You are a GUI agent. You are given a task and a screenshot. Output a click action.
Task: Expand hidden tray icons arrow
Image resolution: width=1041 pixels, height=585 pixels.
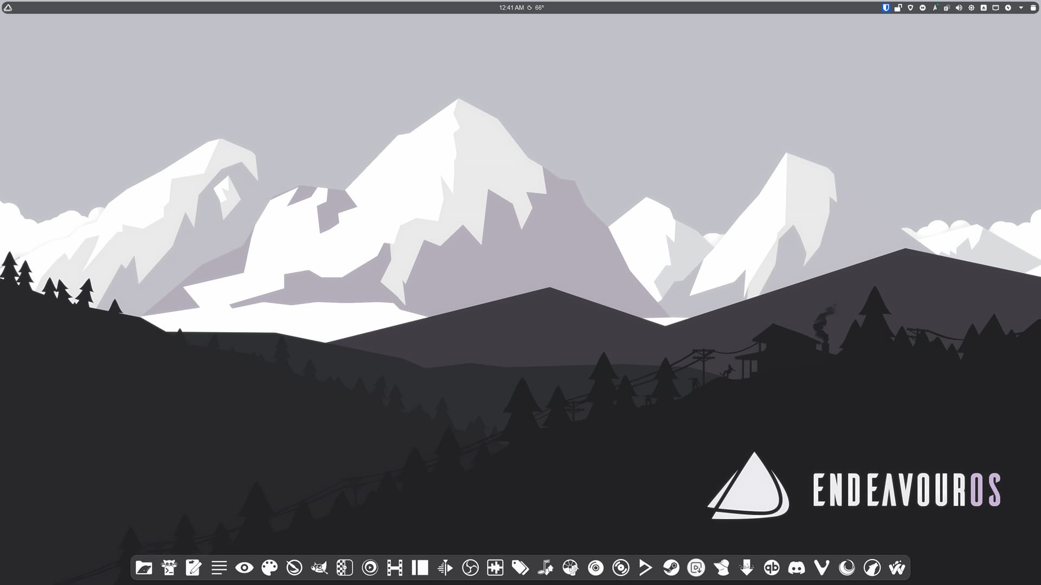point(1021,8)
